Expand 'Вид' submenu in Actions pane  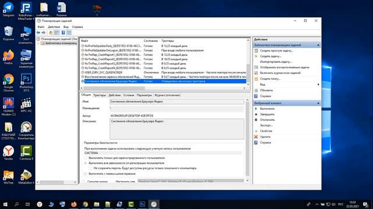pos(318,85)
